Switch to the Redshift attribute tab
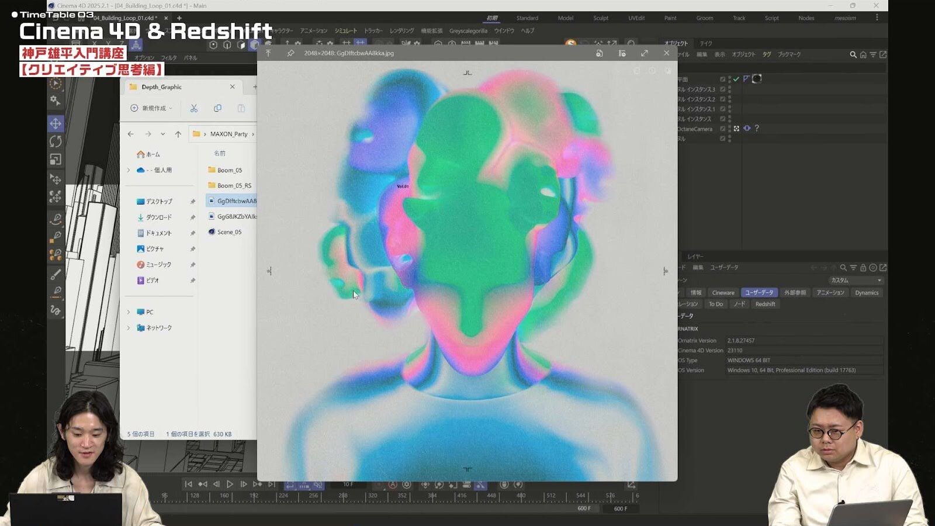This screenshot has height=526, width=935. (764, 304)
